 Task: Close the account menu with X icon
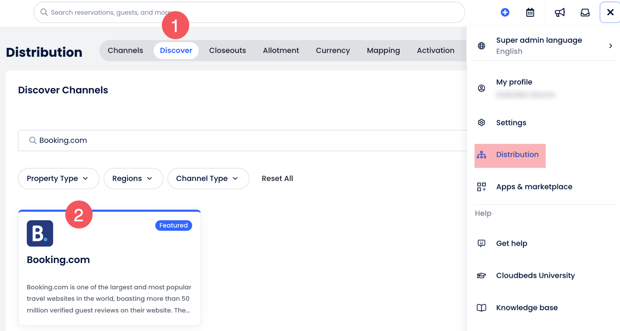(610, 12)
